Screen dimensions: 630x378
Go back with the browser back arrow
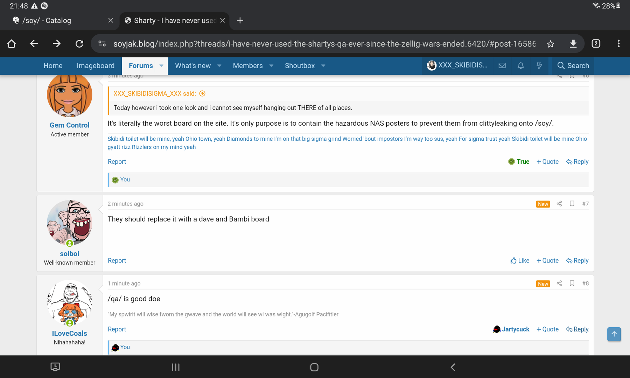[x=34, y=44]
